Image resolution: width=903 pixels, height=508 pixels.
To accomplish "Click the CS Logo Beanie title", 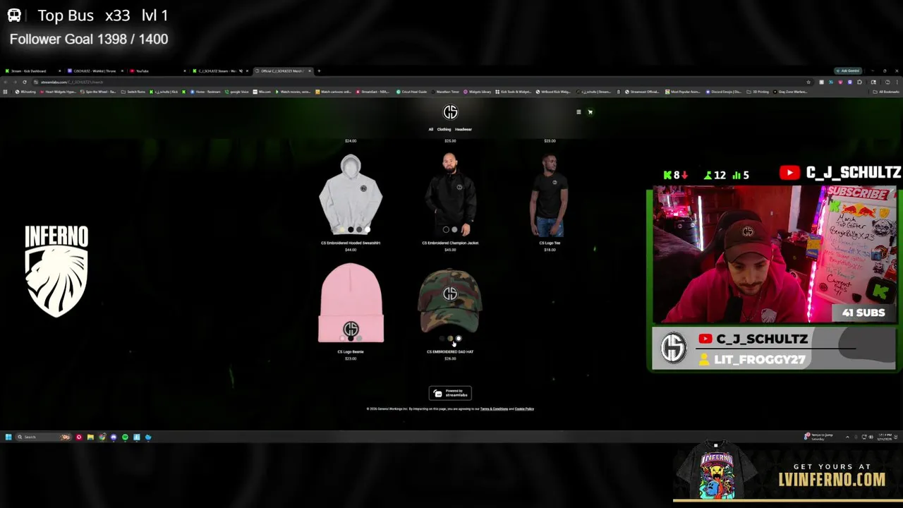I will (351, 351).
